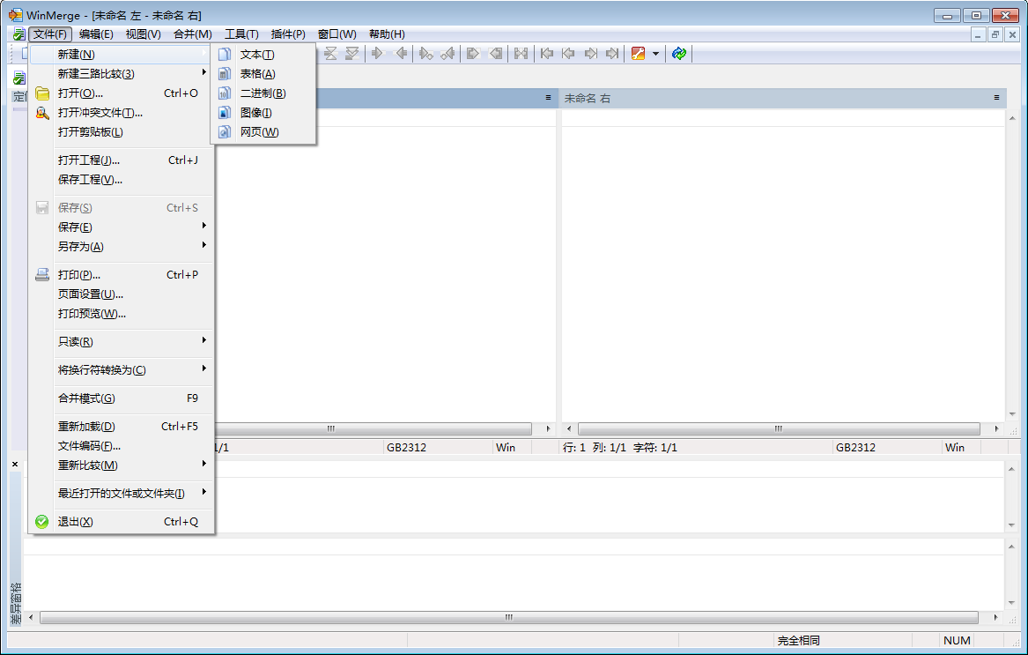The height and width of the screenshot is (655, 1028).
Task: Open the right pane header ≡ menu
Action: [996, 98]
